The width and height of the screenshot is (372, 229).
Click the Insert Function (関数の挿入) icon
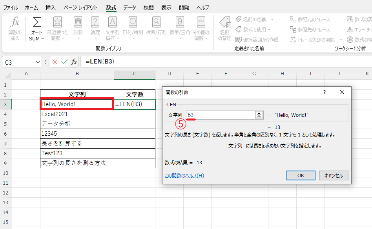pyautogui.click(x=15, y=29)
